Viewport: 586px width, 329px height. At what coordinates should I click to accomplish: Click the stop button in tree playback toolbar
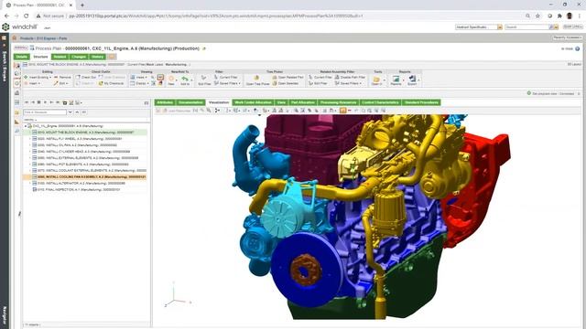click(38, 102)
